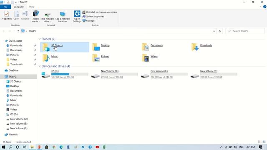Open 3D Objects in the navigation tree
The image size is (267, 150).
16,82
